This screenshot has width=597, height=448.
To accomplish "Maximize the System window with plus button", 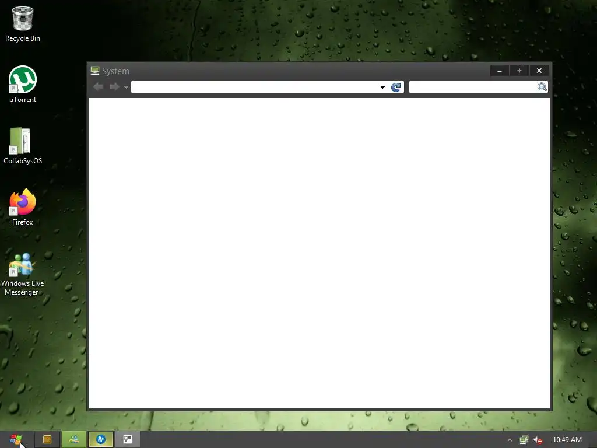I will (519, 71).
